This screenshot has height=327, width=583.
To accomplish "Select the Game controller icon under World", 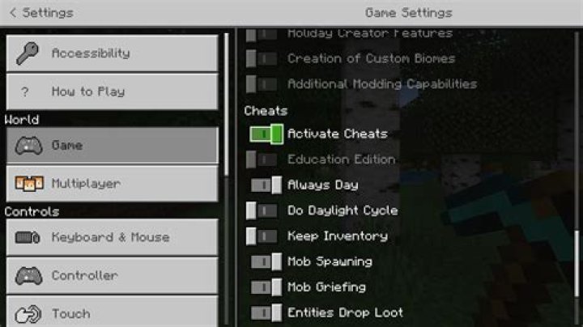I will (28, 146).
